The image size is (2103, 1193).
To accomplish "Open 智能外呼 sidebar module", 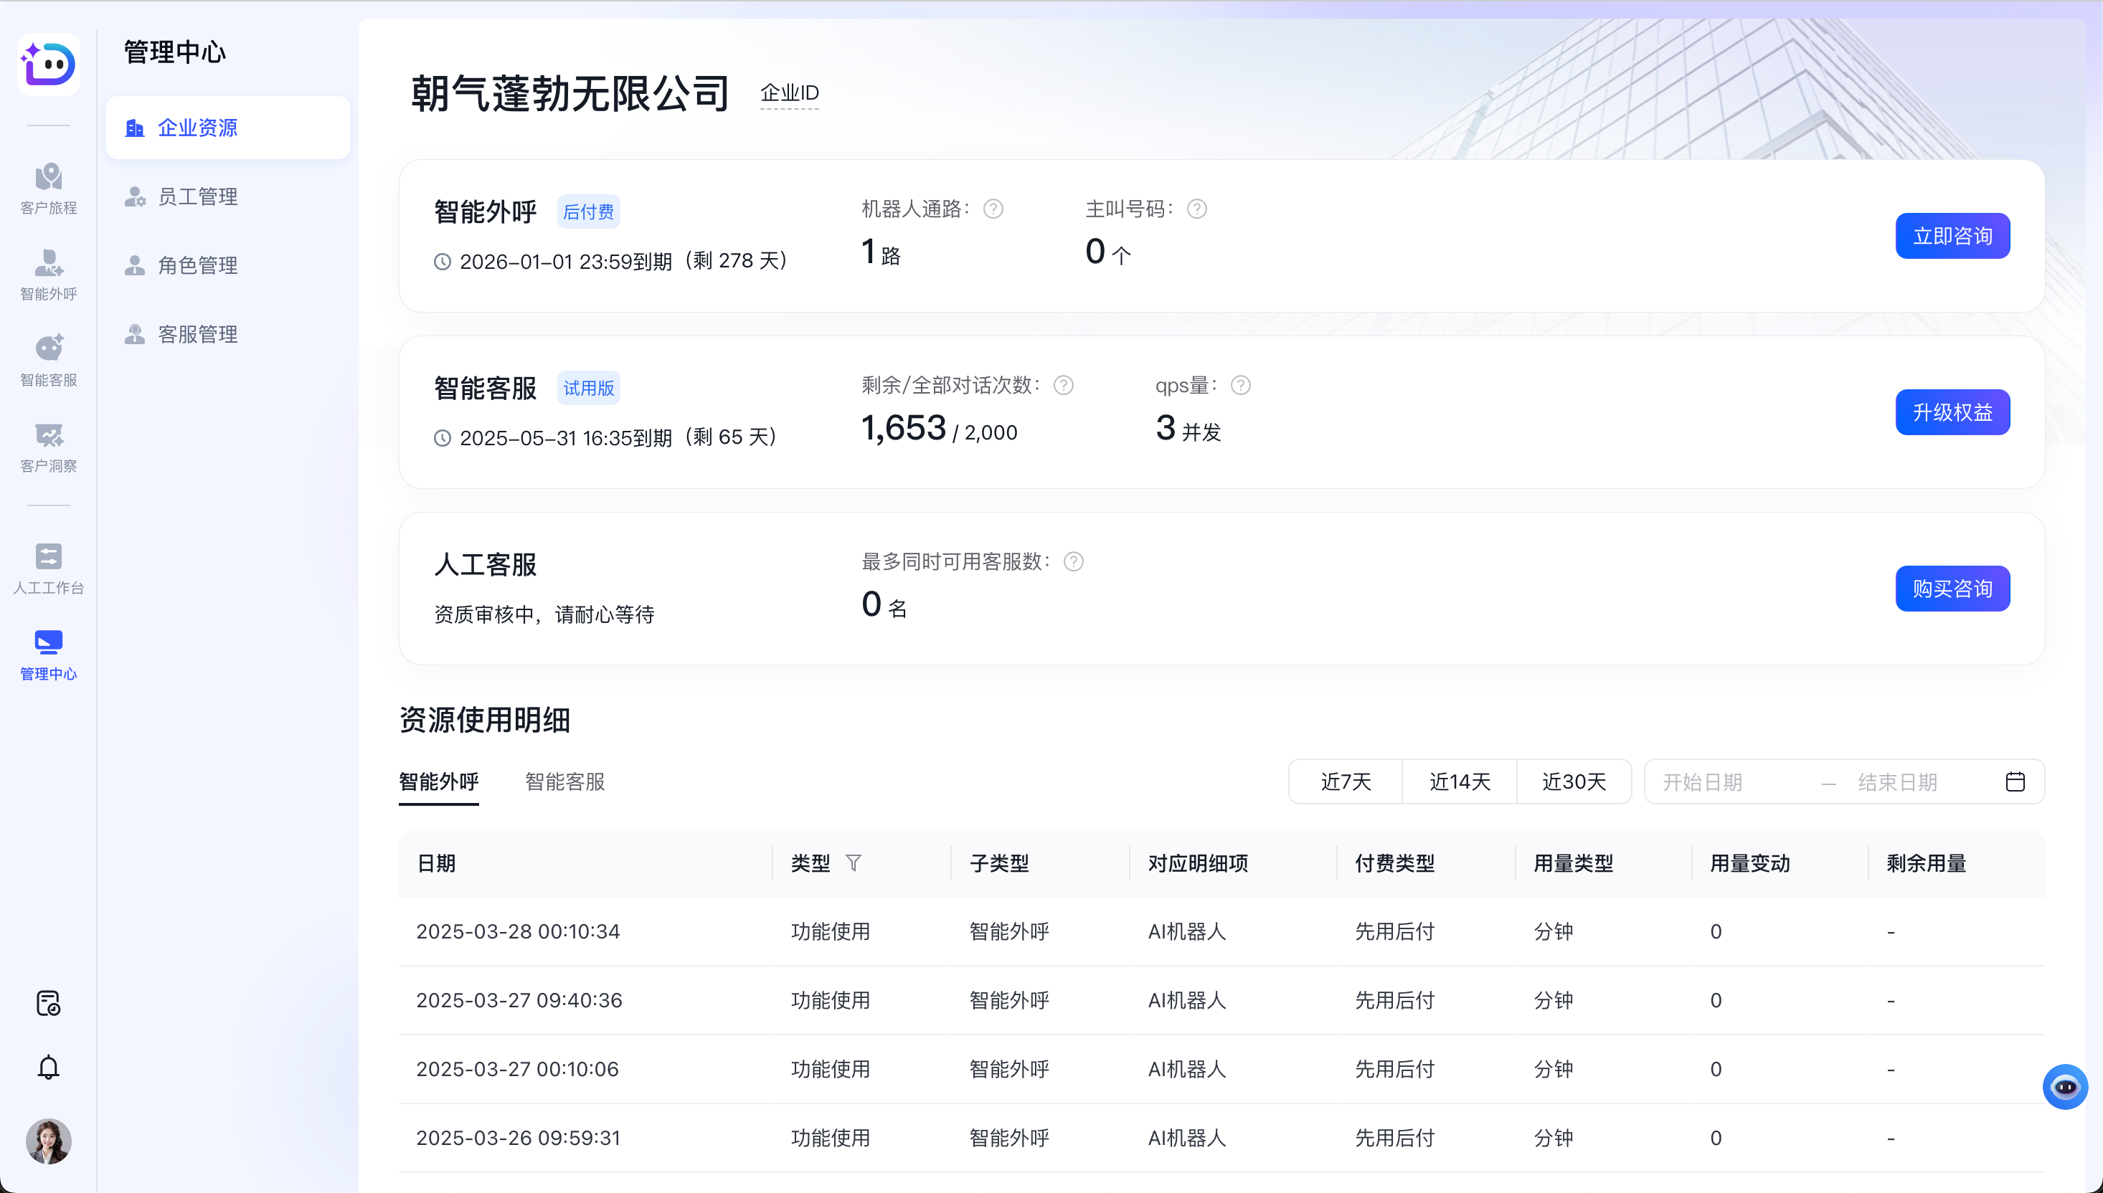I will tap(48, 275).
